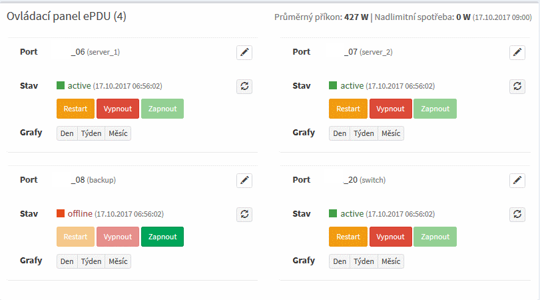Refresh status of port _20 switch
This screenshot has width=540, height=300.
pyautogui.click(x=517, y=214)
